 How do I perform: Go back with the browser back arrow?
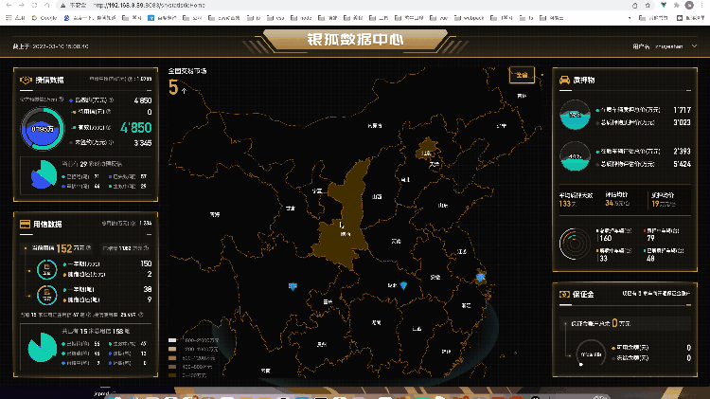click(x=9, y=5)
